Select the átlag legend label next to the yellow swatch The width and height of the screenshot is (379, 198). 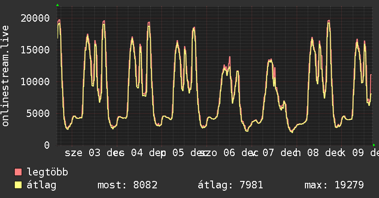tap(41, 185)
